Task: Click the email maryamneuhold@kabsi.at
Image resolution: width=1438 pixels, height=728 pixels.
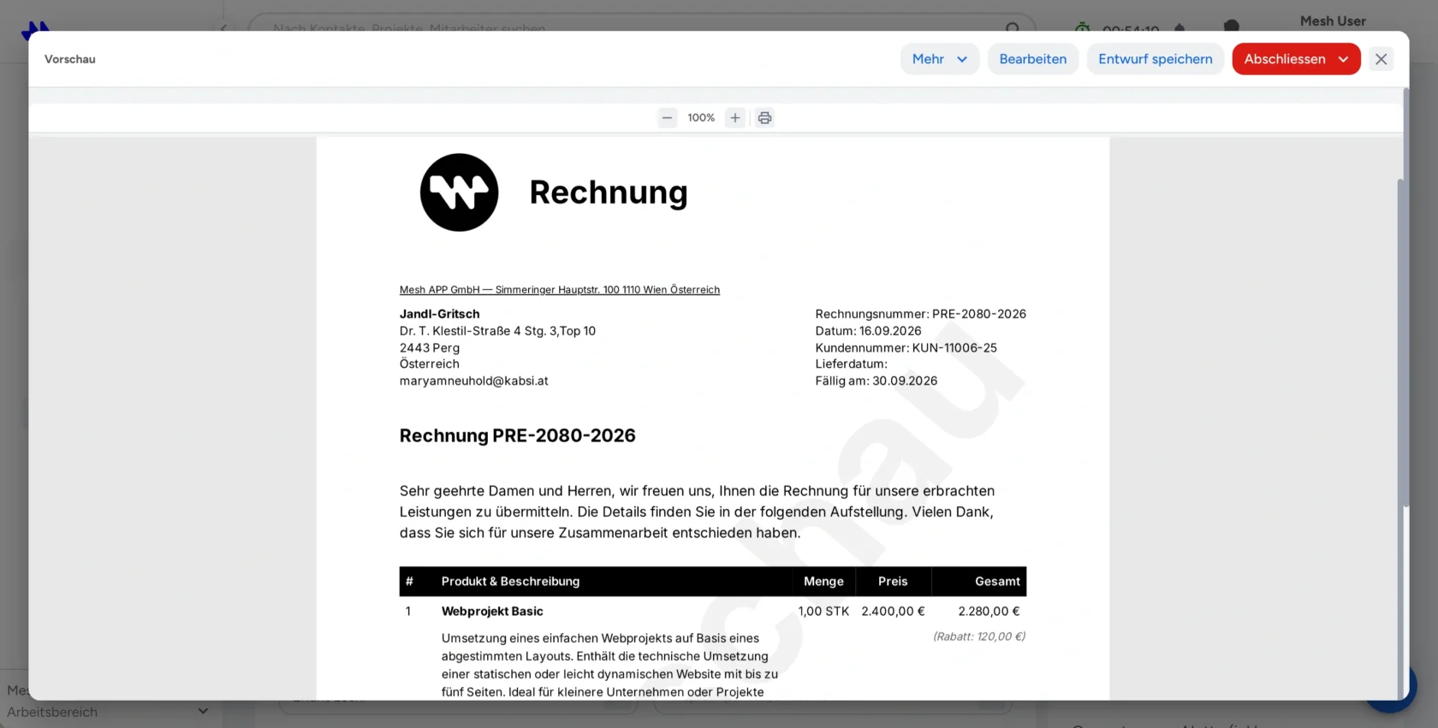Action: (x=474, y=381)
